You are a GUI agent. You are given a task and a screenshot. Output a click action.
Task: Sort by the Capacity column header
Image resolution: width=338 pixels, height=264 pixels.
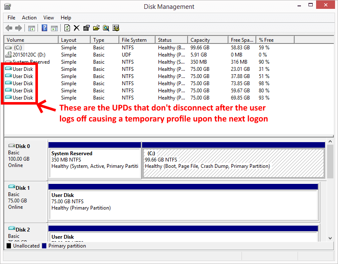coord(208,40)
